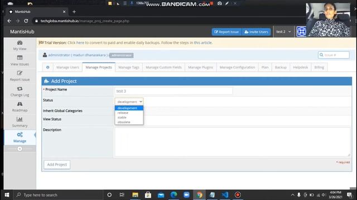
Task: Open Roadmap in sidebar
Action: pyautogui.click(x=20, y=107)
